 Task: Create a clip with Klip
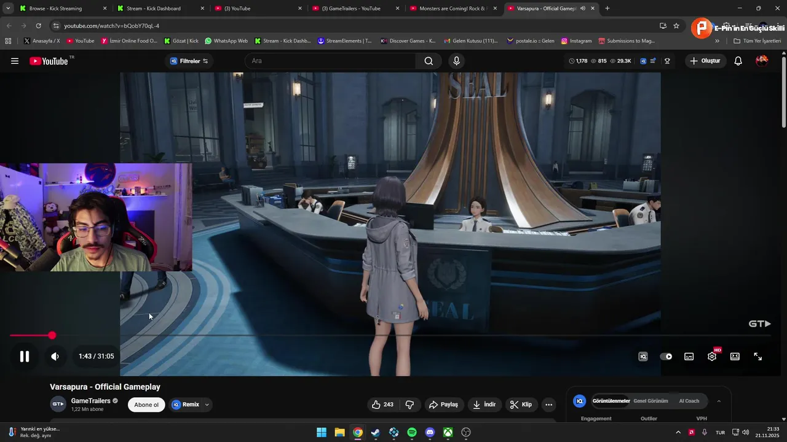[x=520, y=405]
